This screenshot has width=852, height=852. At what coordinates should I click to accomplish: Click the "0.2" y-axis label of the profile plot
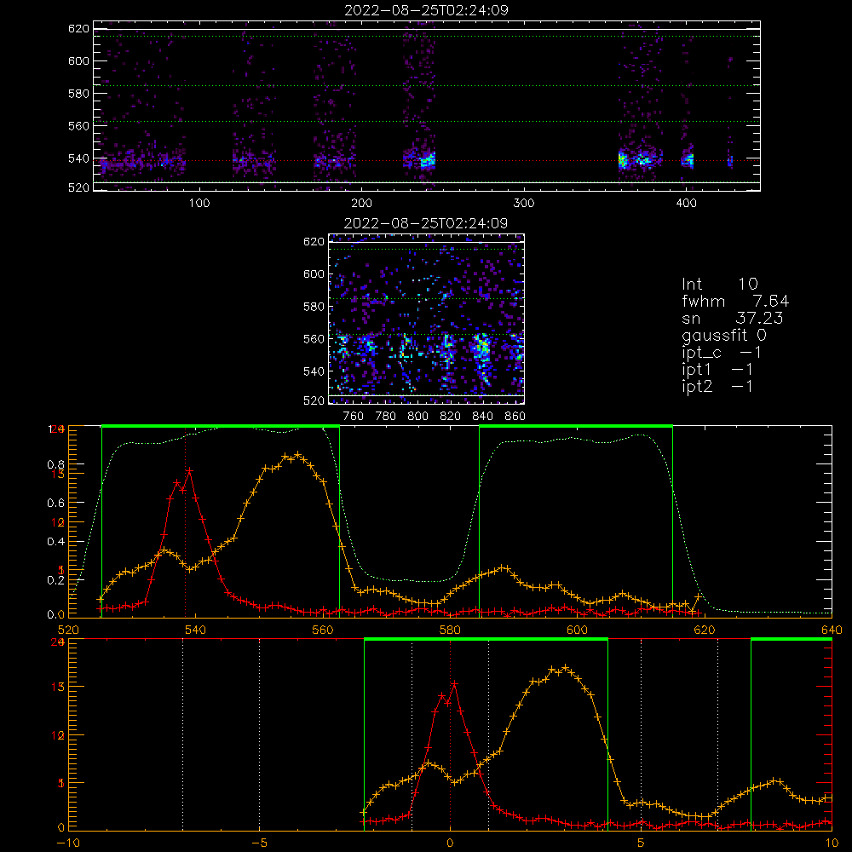click(56, 580)
